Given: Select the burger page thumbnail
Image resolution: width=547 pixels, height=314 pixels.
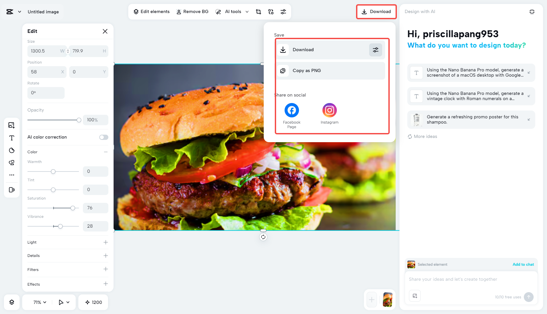Looking at the screenshot, I should click(388, 300).
